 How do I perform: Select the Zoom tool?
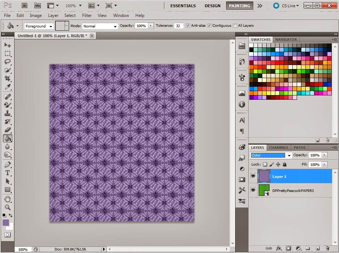click(8, 207)
